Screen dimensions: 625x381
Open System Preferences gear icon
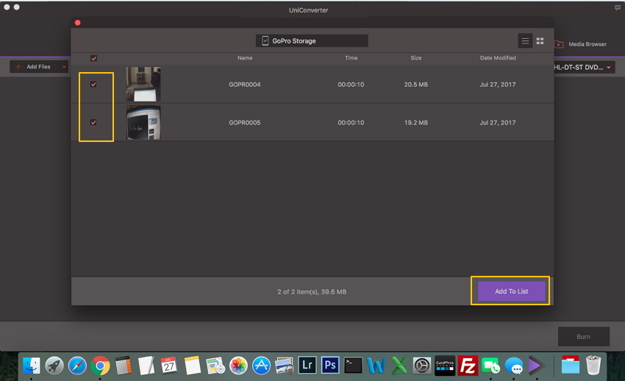click(x=422, y=366)
